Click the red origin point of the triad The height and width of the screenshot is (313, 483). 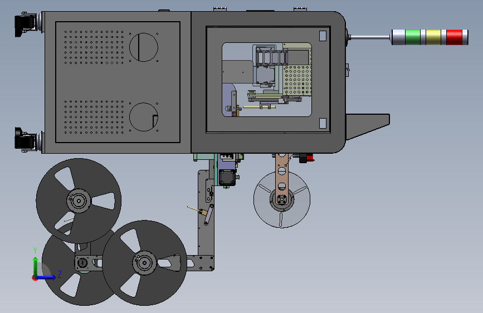(x=34, y=278)
